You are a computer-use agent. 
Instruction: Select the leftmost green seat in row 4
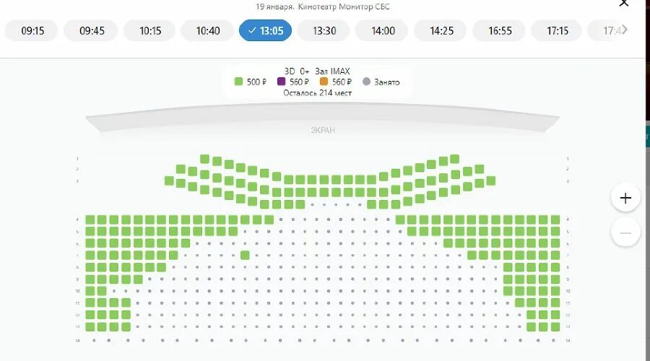[x=90, y=219]
